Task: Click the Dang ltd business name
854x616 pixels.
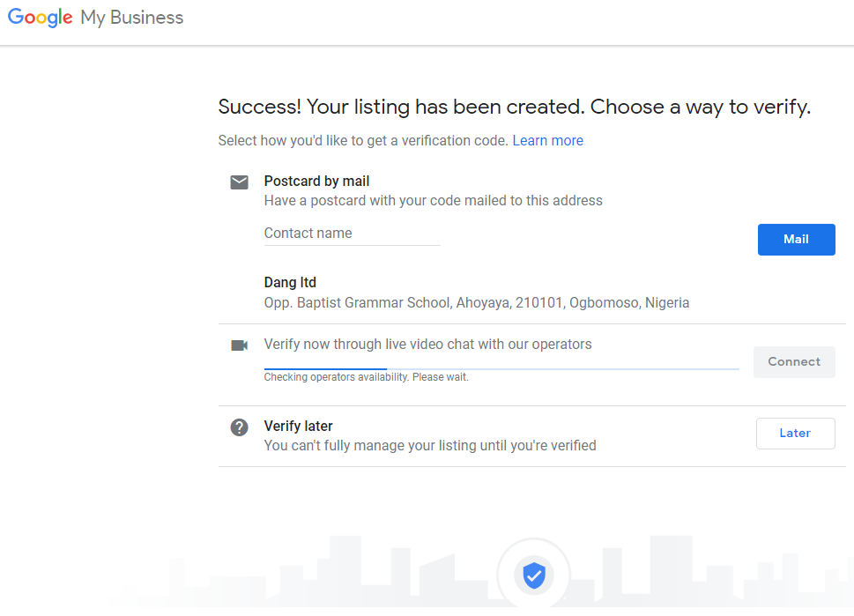Action: (x=290, y=283)
